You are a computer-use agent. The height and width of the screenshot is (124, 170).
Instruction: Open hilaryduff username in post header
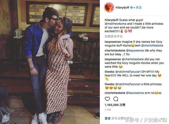pos(122,7)
